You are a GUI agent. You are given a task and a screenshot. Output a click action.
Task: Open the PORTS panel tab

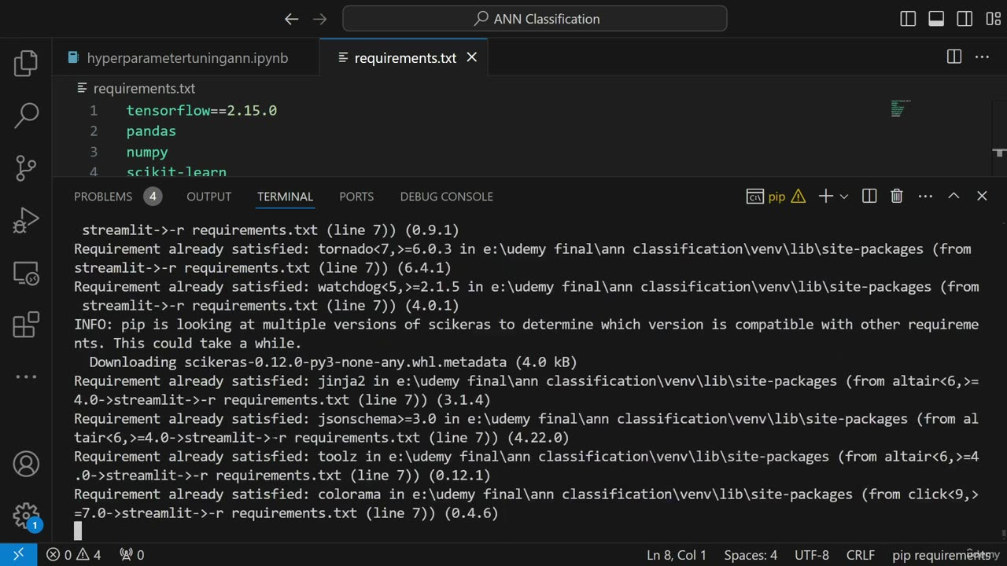pos(356,197)
